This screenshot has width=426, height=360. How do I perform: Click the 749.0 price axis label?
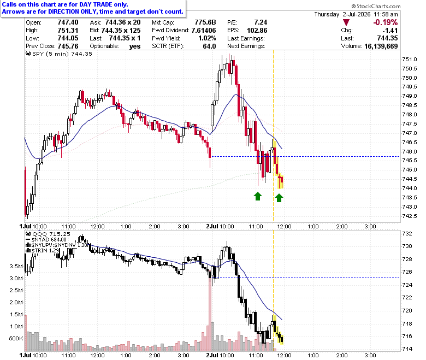tap(410, 96)
